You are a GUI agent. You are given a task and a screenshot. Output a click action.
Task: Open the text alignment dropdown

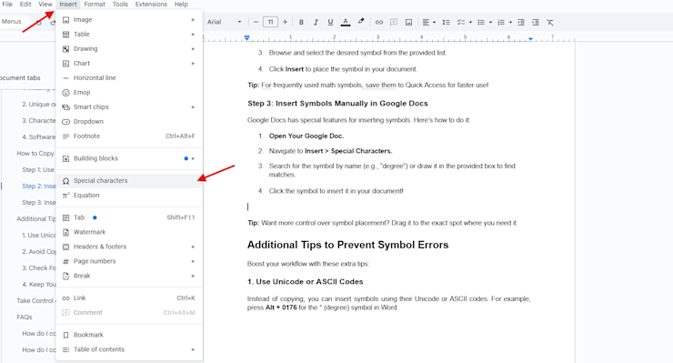pos(428,22)
